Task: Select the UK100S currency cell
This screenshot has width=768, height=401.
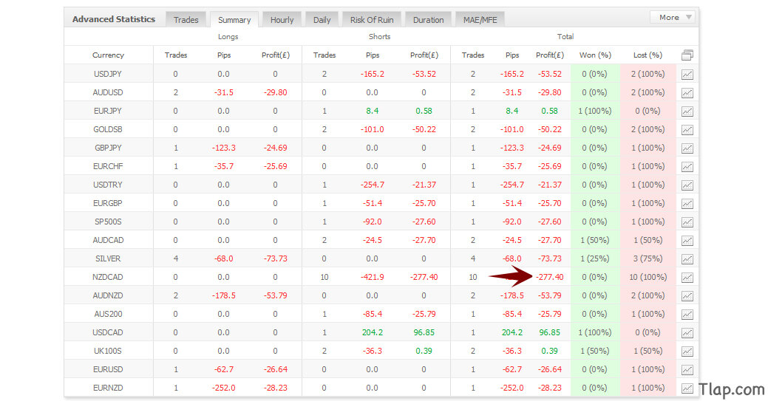Action: pos(108,351)
